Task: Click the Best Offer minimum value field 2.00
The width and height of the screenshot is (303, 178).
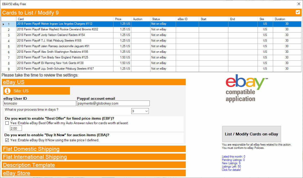Action: point(16,128)
